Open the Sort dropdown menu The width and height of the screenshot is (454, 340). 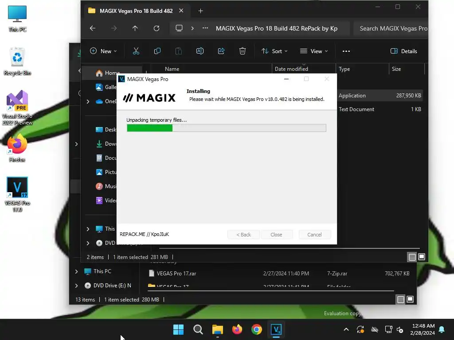(274, 51)
